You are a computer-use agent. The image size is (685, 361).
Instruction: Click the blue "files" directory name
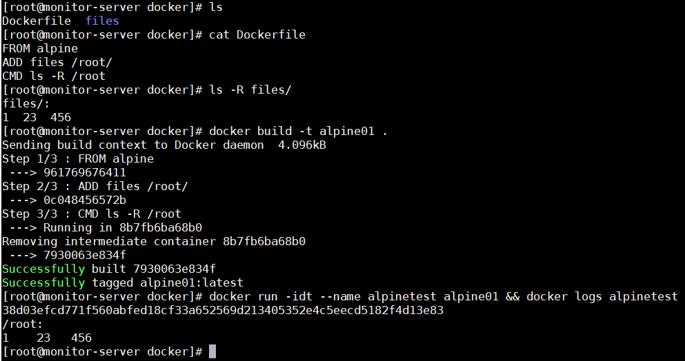pyautogui.click(x=102, y=21)
